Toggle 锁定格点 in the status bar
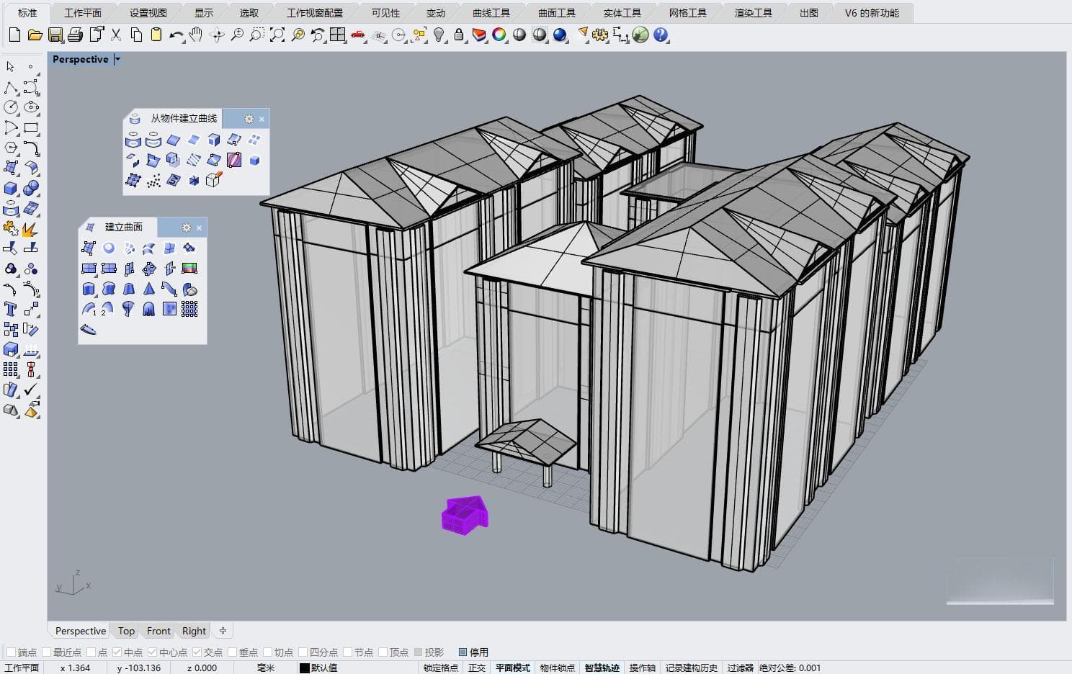This screenshot has width=1072, height=674. point(441,668)
